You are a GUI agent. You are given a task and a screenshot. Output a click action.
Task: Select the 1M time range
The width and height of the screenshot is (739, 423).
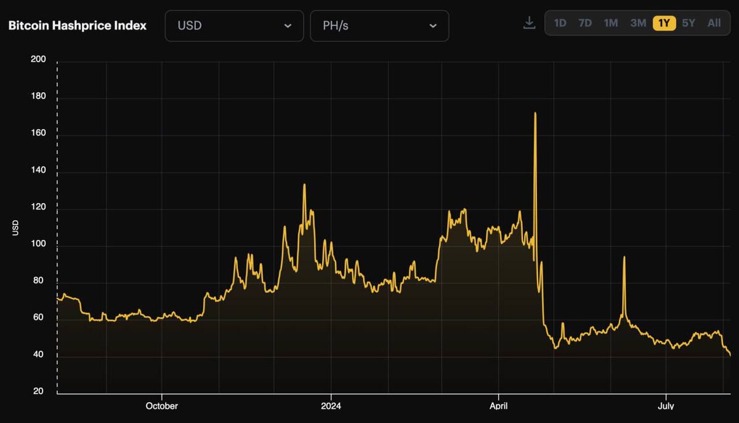pos(611,23)
